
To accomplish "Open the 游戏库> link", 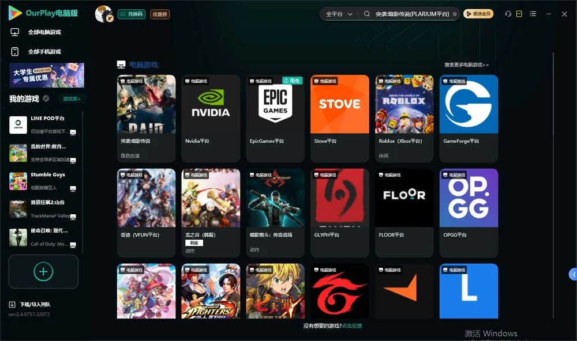I will tap(72, 99).
